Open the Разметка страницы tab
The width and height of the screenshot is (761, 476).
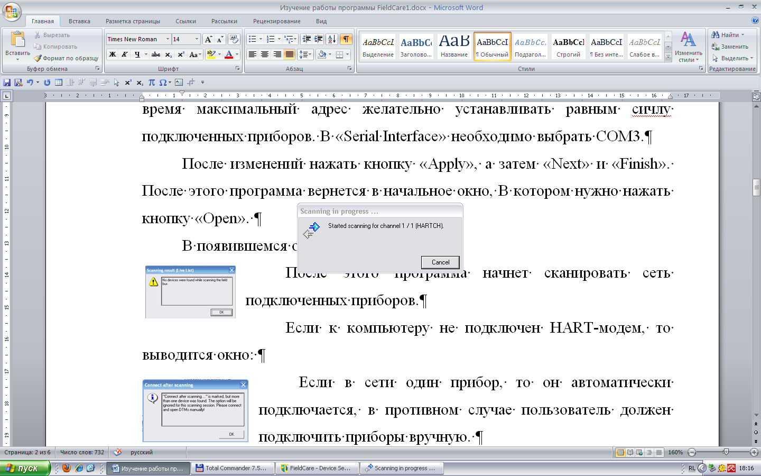[133, 21]
